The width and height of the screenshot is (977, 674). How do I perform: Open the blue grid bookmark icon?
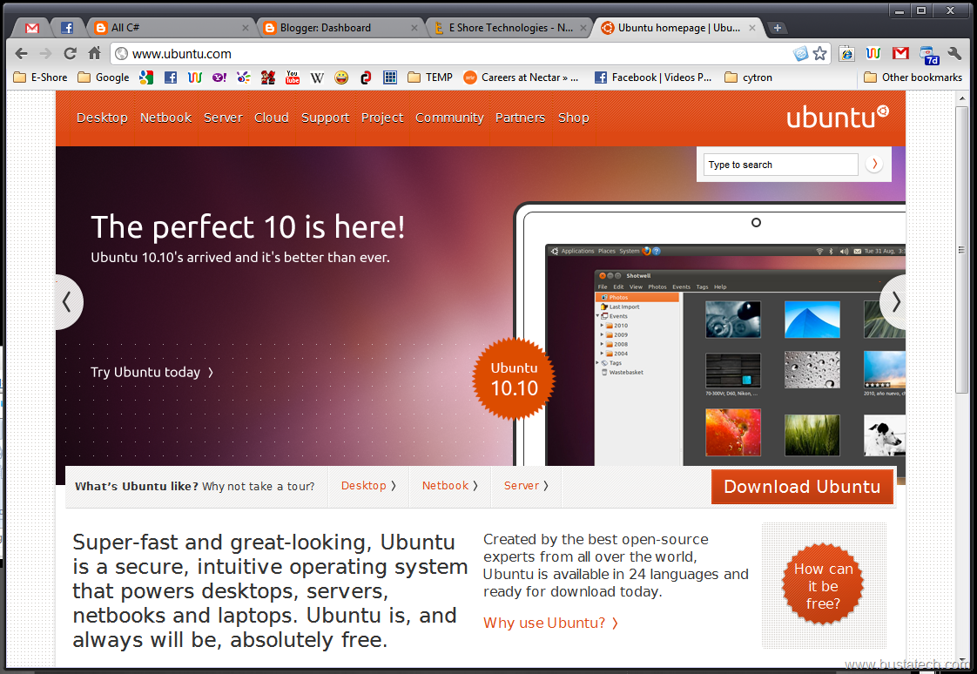coord(390,78)
